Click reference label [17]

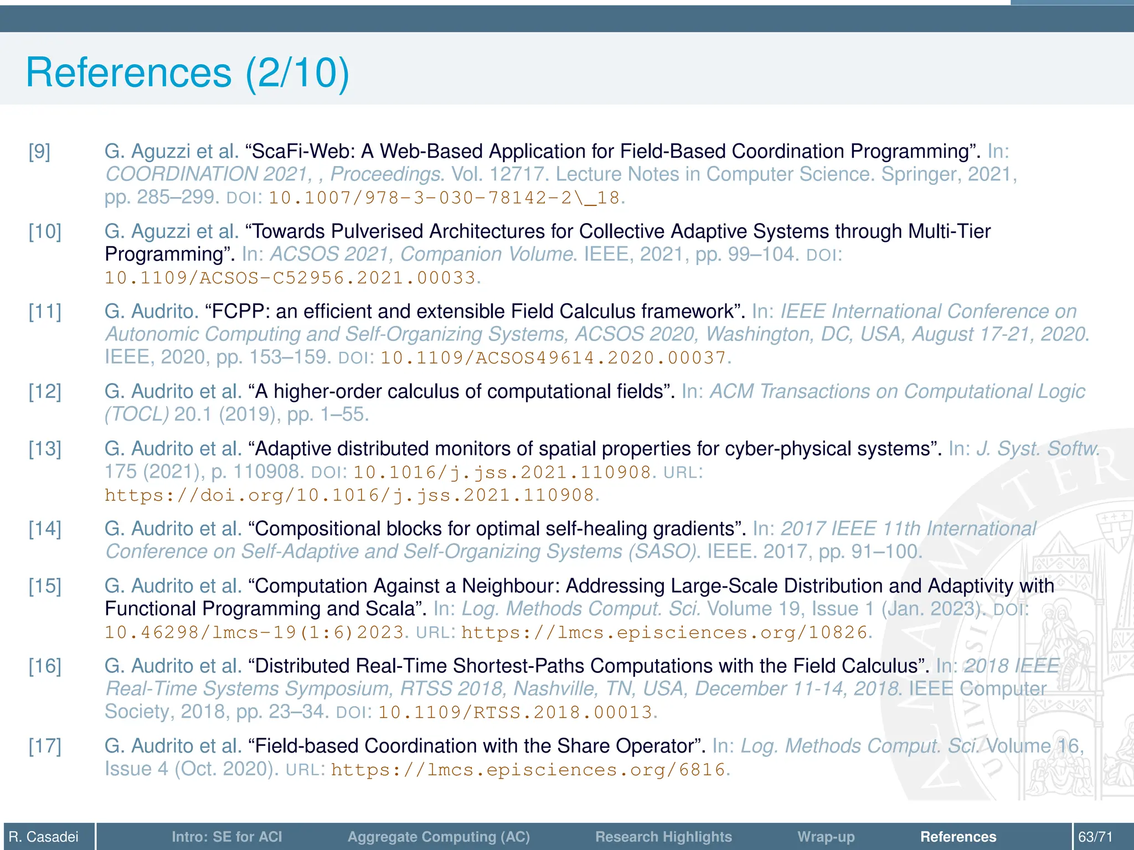45,746
